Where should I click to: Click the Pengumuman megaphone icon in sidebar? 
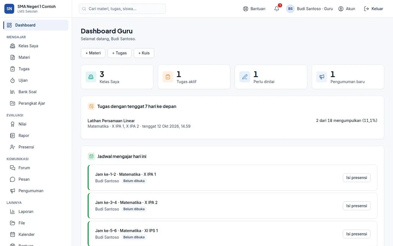12,191
